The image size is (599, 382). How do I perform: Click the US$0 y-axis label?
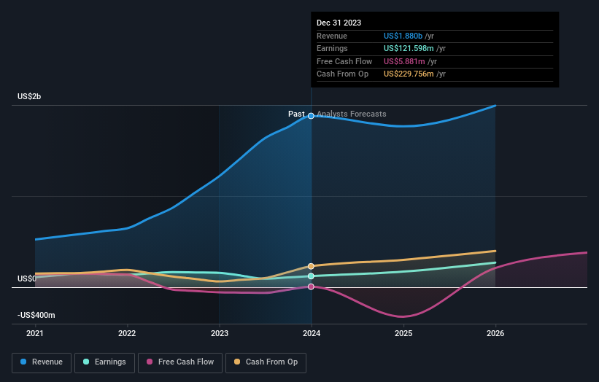click(27, 279)
